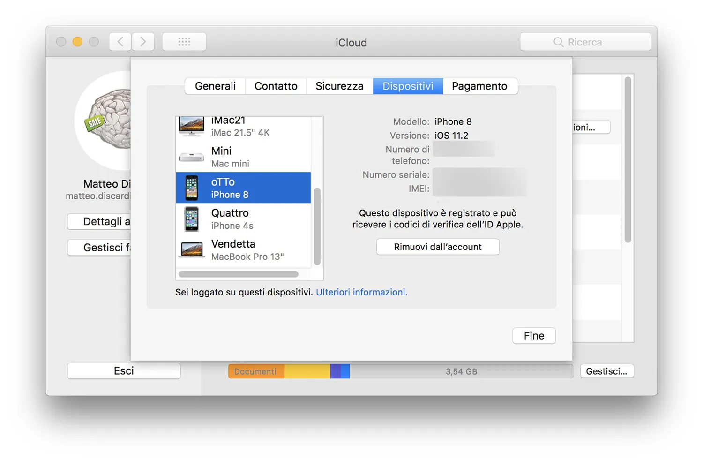Click the oTTo device name
This screenshot has height=461, width=703.
pyautogui.click(x=223, y=182)
